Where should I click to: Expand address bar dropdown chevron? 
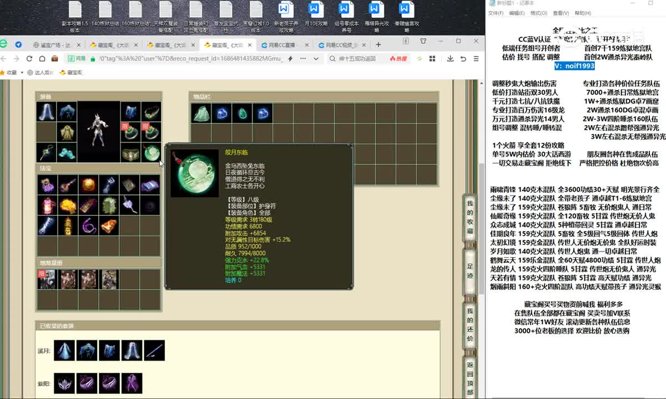coord(316,58)
